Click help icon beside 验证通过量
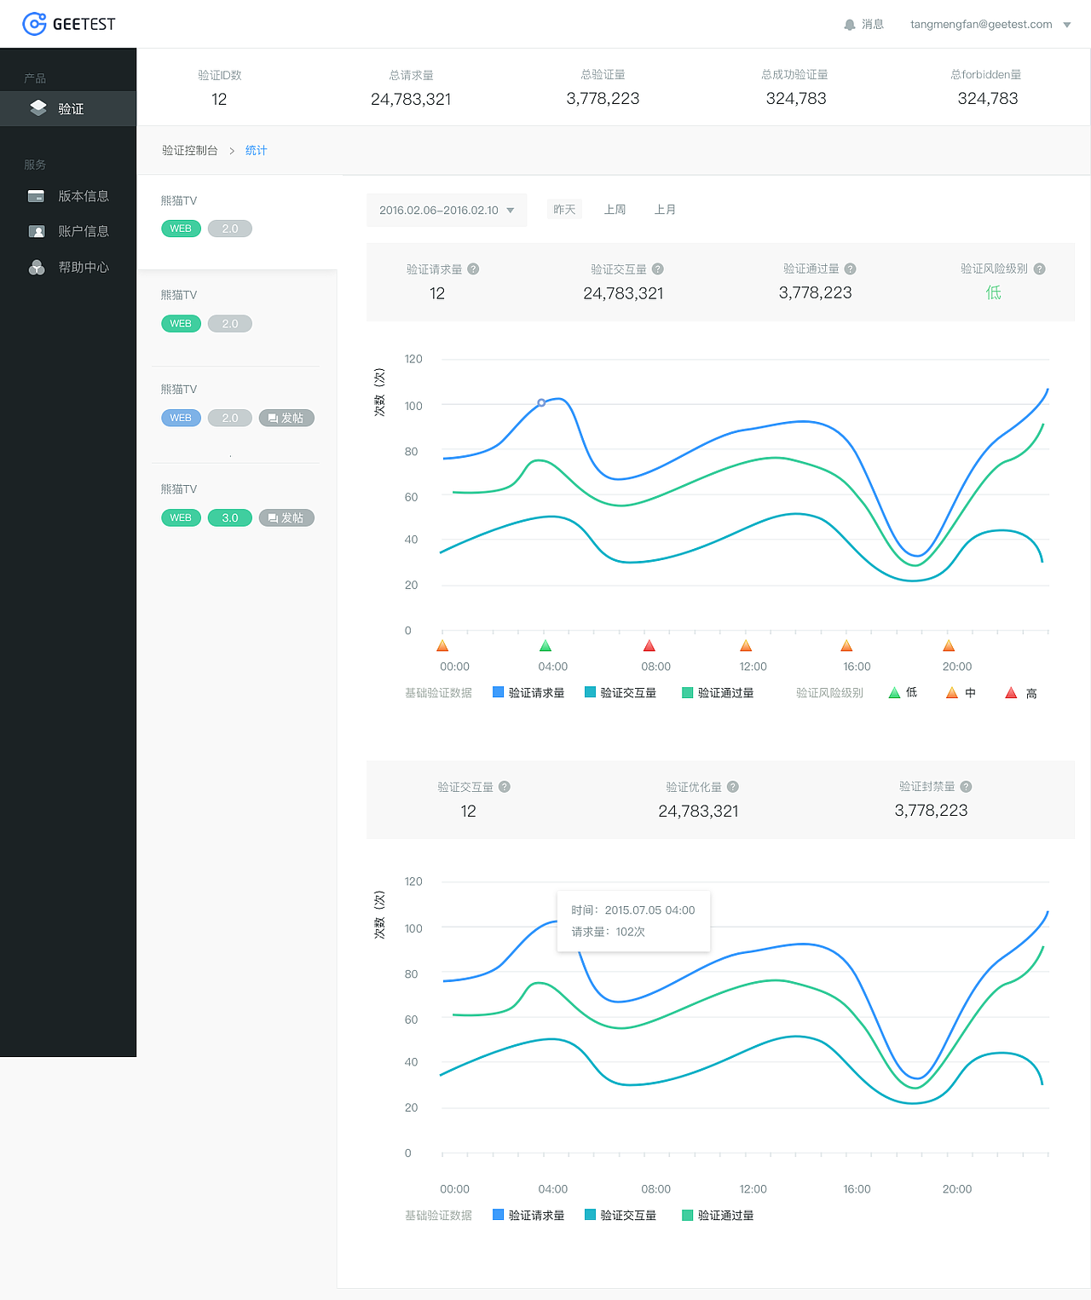Image resolution: width=1091 pixels, height=1300 pixels. pos(850,269)
